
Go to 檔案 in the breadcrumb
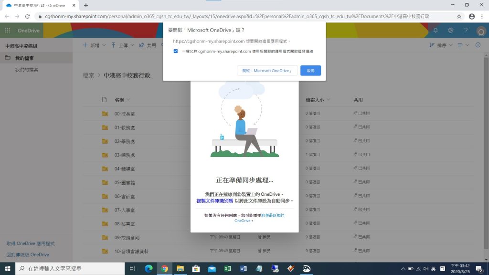88,75
